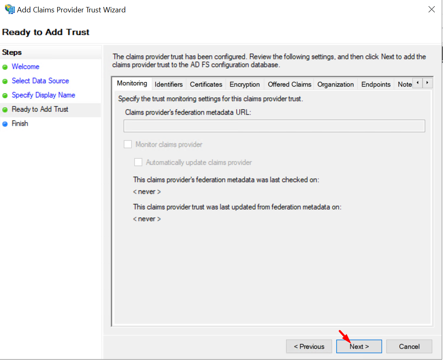
Task: Cancel the wizard
Action: [x=409, y=346]
